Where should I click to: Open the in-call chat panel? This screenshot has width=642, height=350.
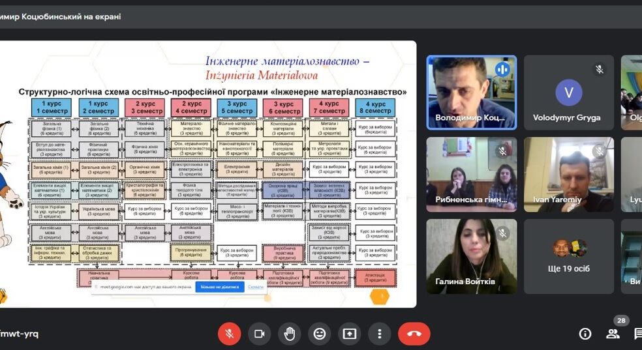click(637, 334)
